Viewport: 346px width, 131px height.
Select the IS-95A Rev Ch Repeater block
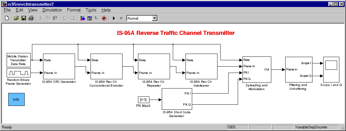tap(154, 66)
